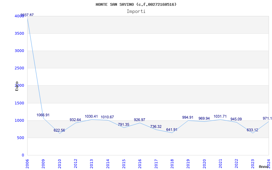This screenshot has width=272, height=170.
Task: Select the Importi subtitle text
Action: pos(136,12)
